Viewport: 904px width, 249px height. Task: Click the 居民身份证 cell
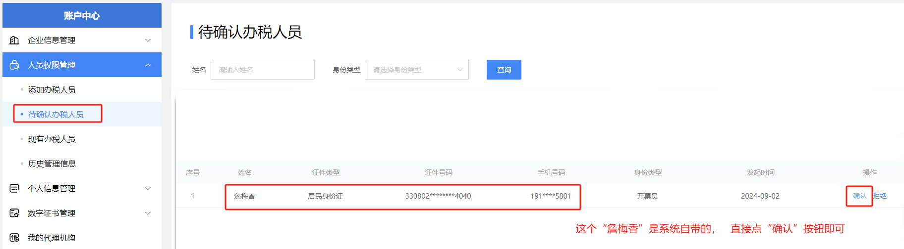[x=325, y=196]
